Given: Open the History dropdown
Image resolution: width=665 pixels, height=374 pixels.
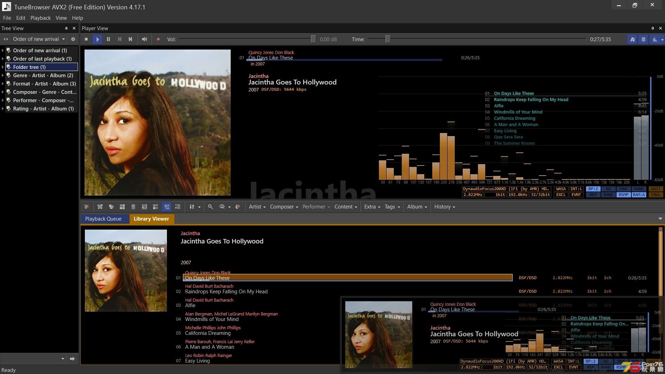Looking at the screenshot, I should 445,207.
